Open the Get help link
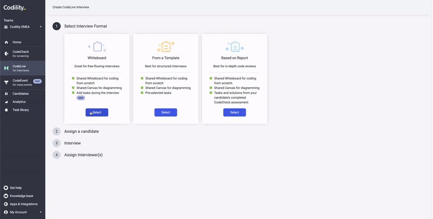Image resolution: width=433 pixels, height=219 pixels. 16,188
